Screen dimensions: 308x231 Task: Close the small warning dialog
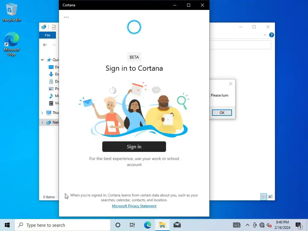(231, 84)
